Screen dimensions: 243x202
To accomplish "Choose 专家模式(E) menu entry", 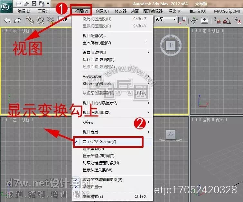I will 112,197.
